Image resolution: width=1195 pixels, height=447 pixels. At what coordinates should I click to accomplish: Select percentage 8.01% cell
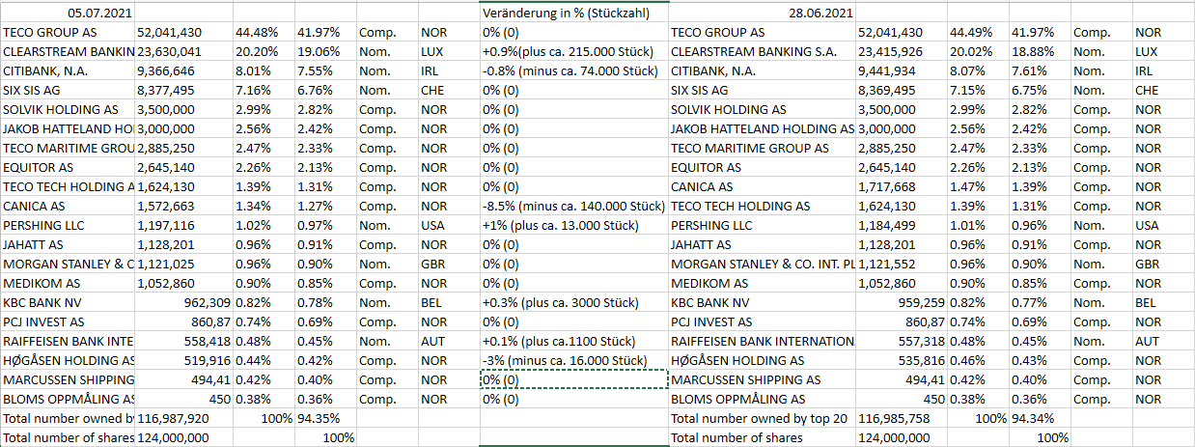pos(263,70)
